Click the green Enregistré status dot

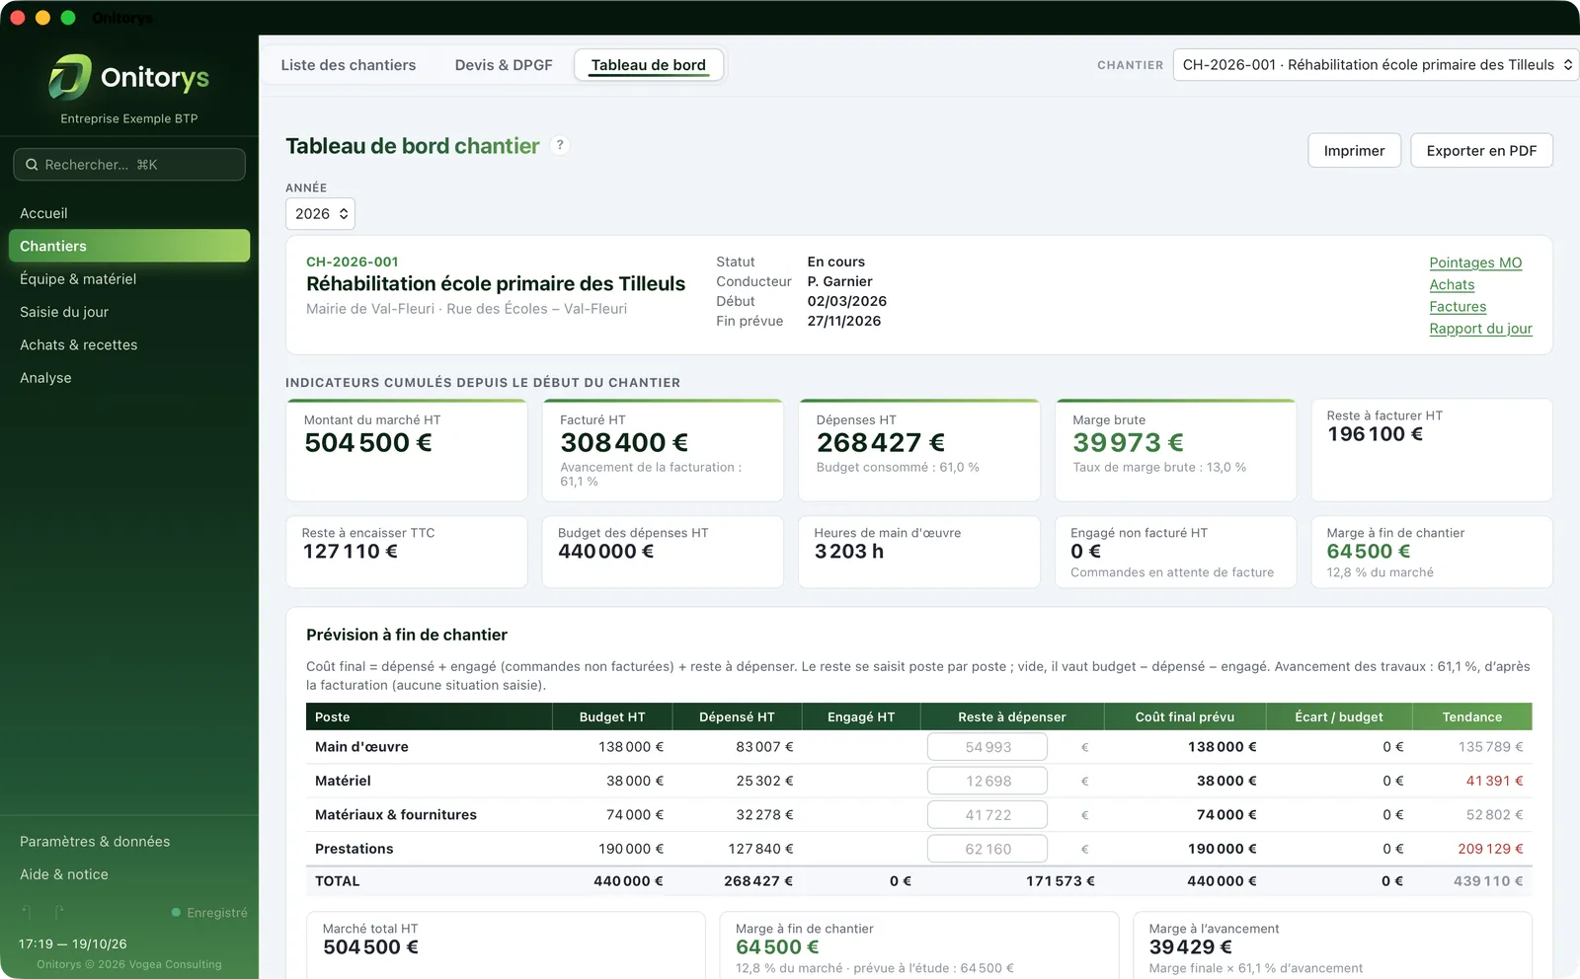pos(176,913)
